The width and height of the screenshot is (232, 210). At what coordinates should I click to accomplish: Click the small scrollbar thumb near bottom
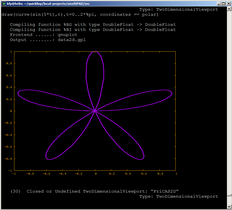229,195
